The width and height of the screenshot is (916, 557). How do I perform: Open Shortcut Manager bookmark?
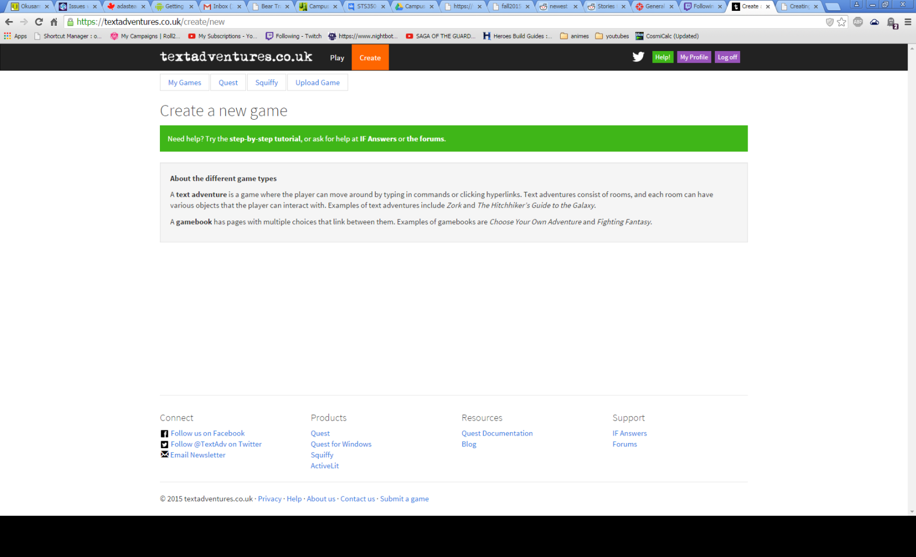(68, 36)
